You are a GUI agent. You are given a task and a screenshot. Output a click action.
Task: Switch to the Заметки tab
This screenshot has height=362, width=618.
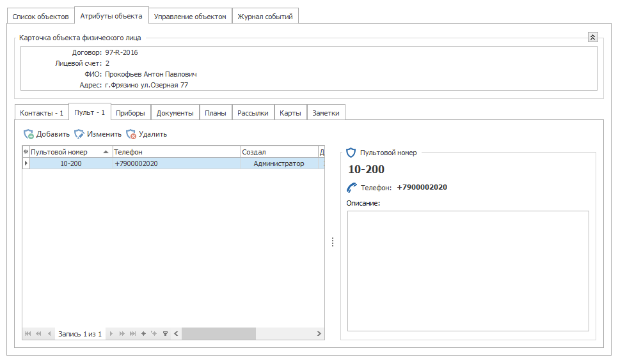(326, 113)
